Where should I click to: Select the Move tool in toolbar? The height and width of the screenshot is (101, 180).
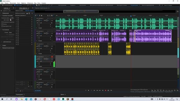tap(34, 5)
